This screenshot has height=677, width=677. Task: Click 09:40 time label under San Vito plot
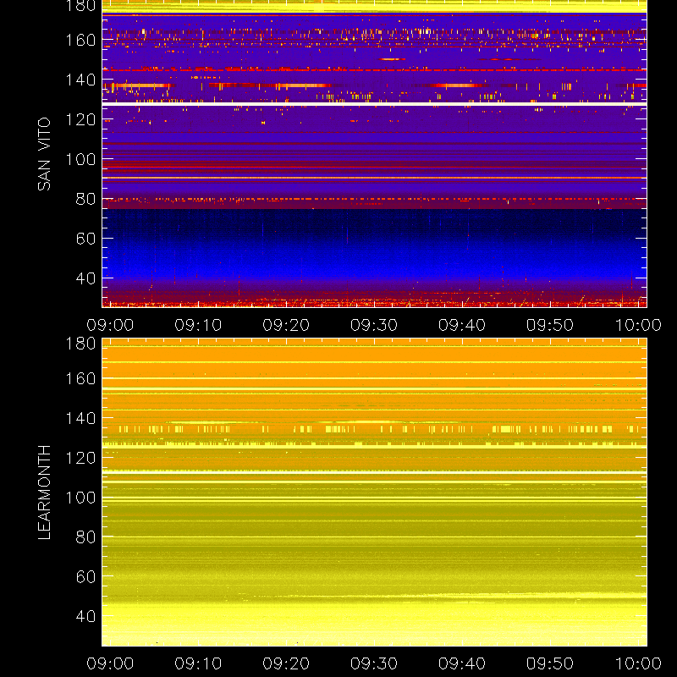[462, 325]
